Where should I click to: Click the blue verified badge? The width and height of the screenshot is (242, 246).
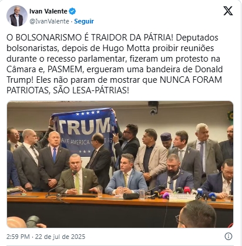tap(72, 11)
